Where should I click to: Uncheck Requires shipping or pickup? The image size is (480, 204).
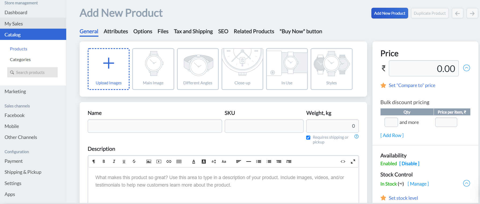[x=308, y=138]
